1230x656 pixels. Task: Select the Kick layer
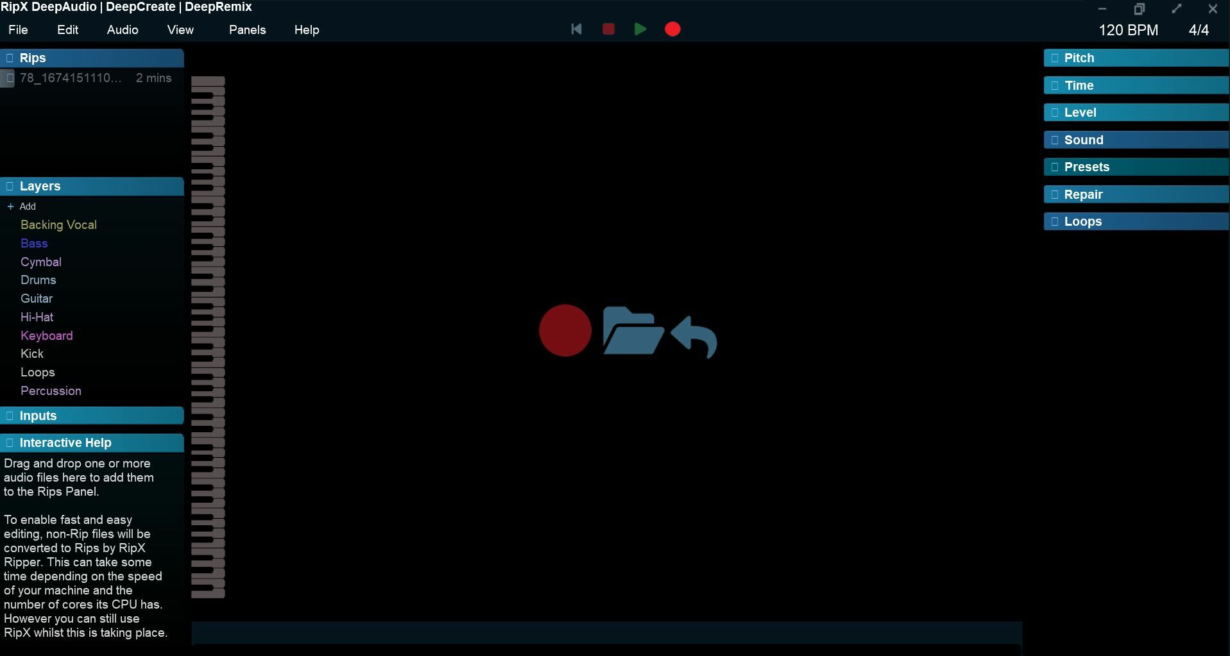click(x=32, y=354)
